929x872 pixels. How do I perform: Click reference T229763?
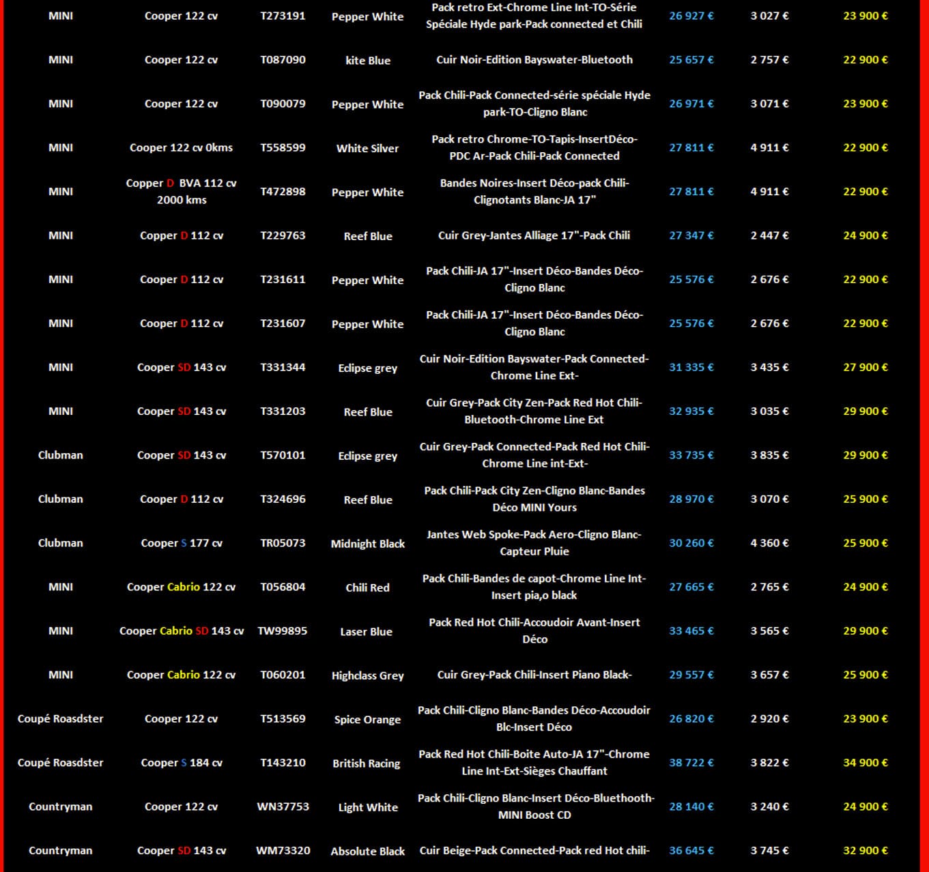[283, 235]
